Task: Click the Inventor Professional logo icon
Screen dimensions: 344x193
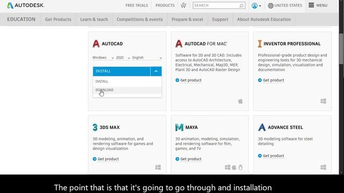Action: [260, 44]
